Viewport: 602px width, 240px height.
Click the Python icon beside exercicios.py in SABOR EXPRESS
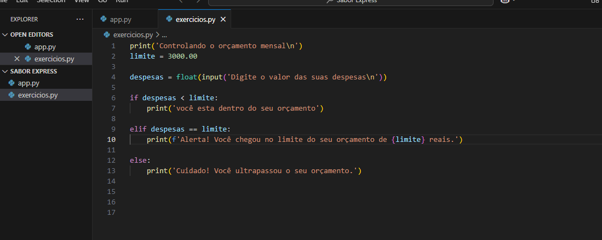[x=11, y=95]
